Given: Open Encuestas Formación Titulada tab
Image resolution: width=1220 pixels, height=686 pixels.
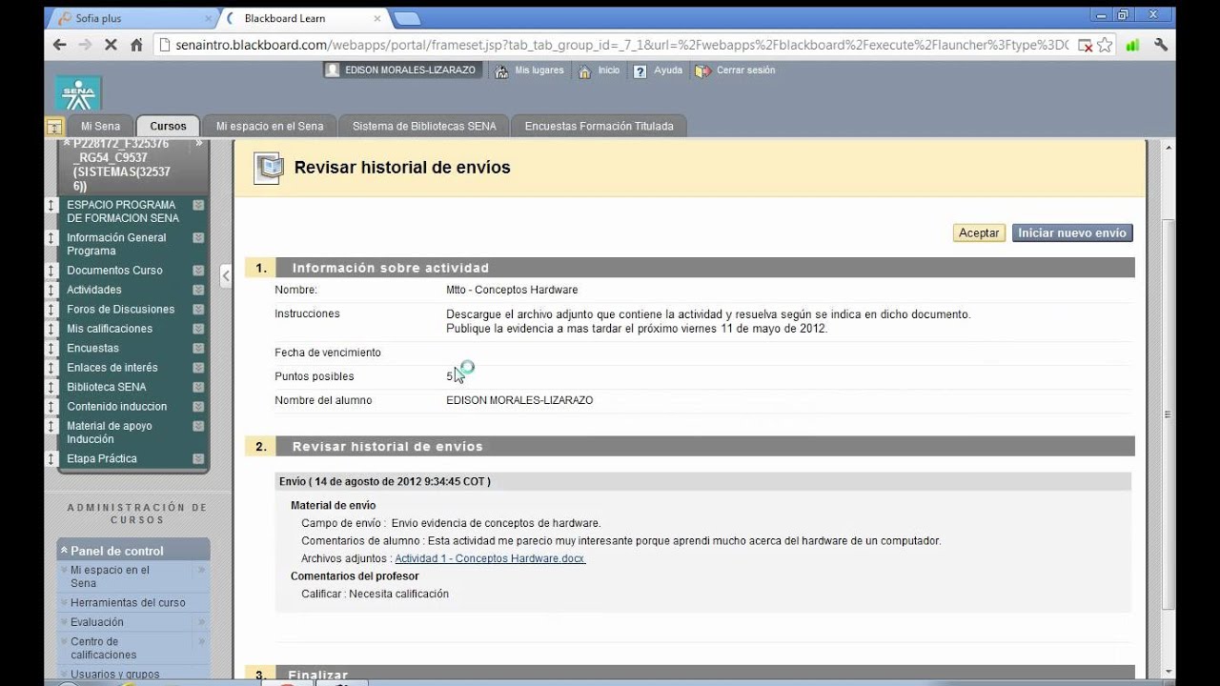Looking at the screenshot, I should [x=599, y=126].
